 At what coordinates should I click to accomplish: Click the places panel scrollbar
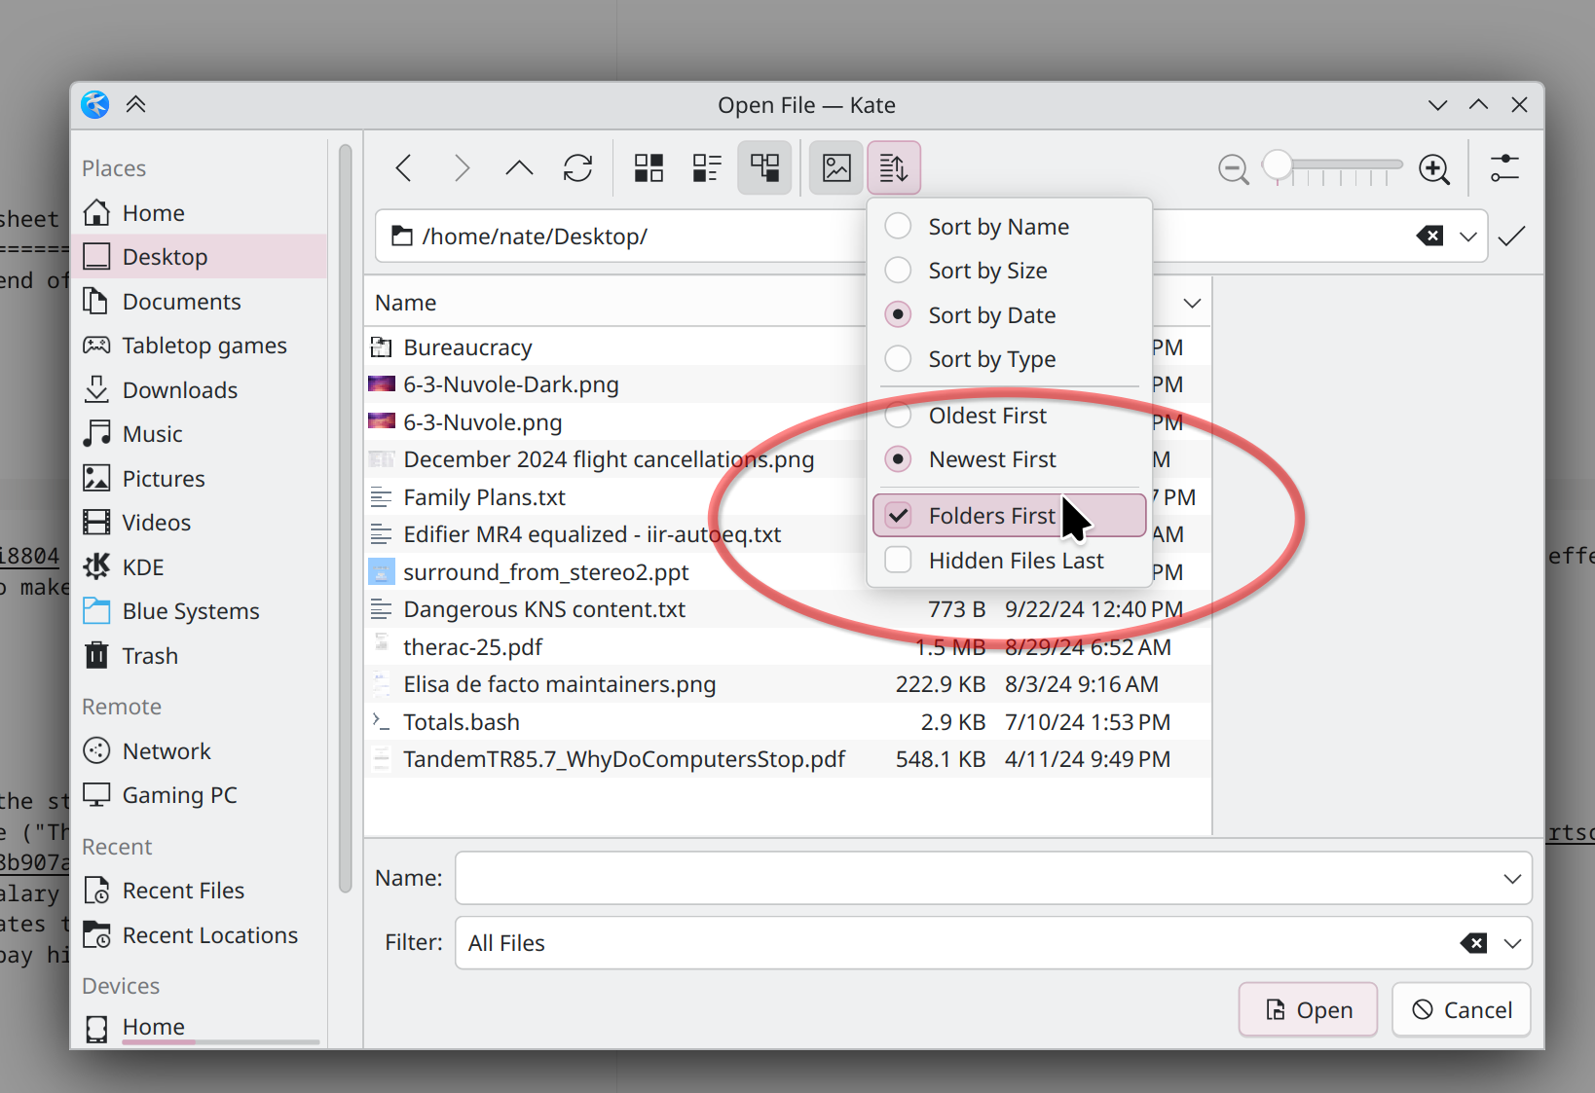click(x=345, y=518)
